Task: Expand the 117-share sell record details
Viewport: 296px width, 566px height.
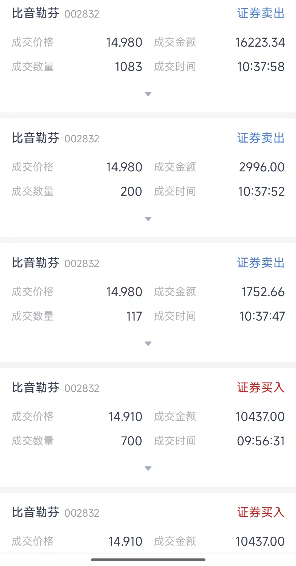Action: click(148, 344)
